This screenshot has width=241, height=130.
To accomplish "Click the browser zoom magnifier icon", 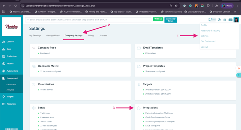I will [171, 6].
